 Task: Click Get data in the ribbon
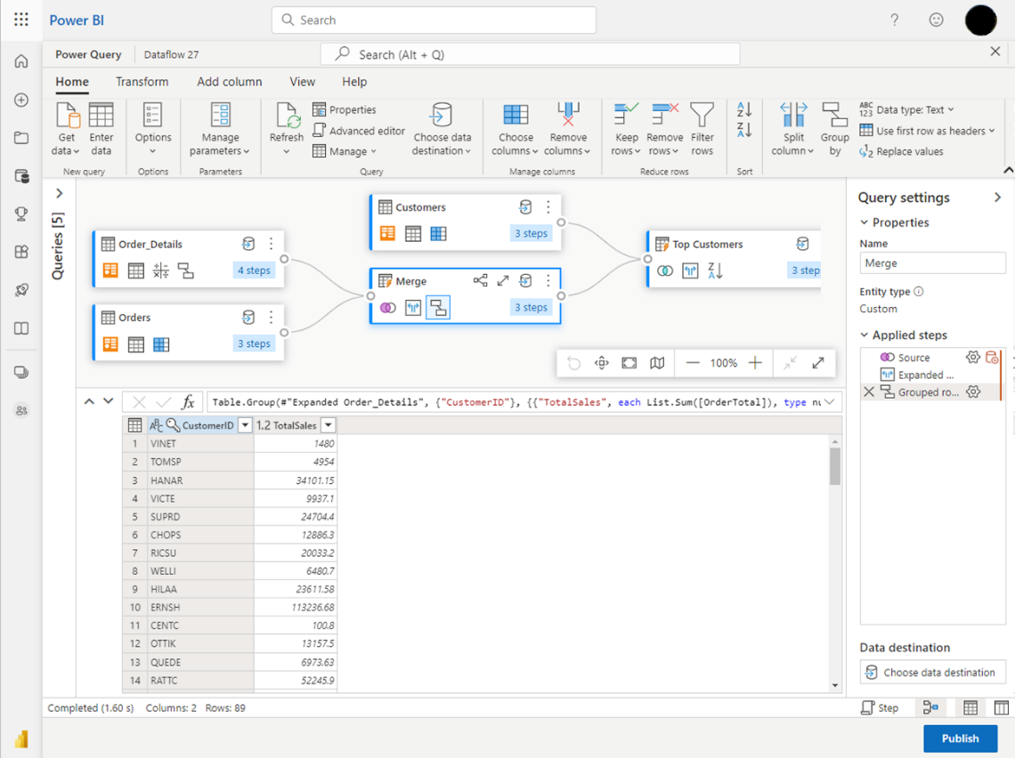66,129
